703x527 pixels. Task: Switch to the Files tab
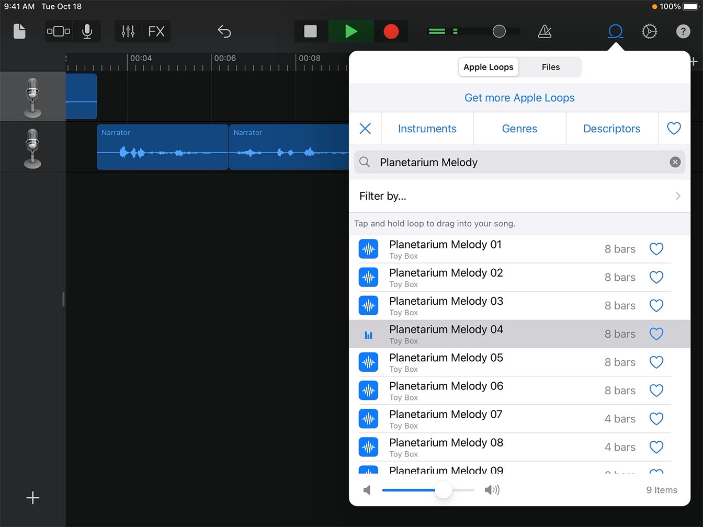[x=550, y=67]
